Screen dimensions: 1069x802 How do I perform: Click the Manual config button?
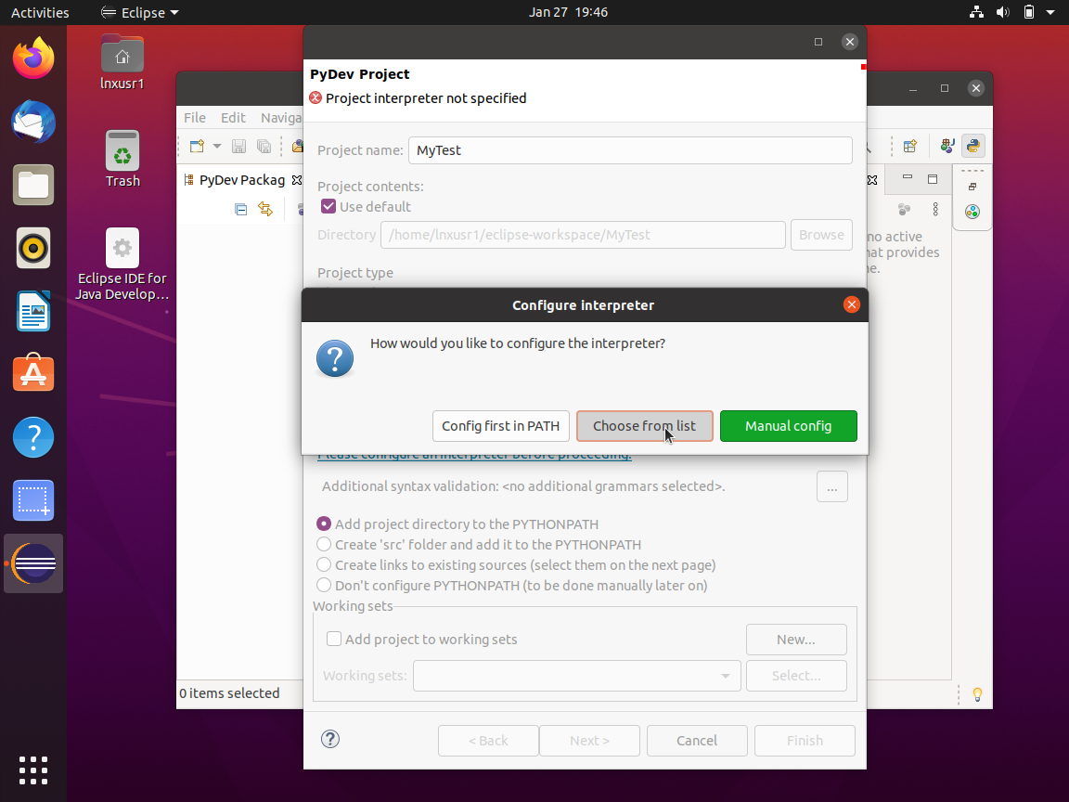pos(788,426)
